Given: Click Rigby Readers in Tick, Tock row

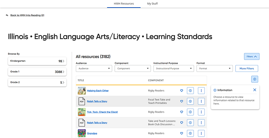Looking at the screenshot, I should 156,112.
